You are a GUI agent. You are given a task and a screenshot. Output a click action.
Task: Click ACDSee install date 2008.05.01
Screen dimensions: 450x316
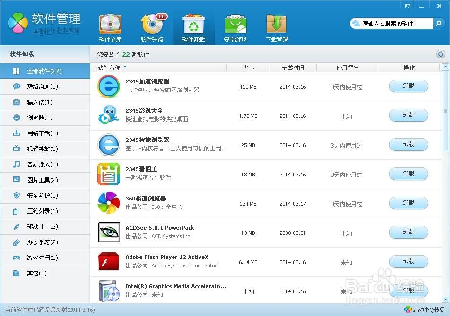coord(293,233)
